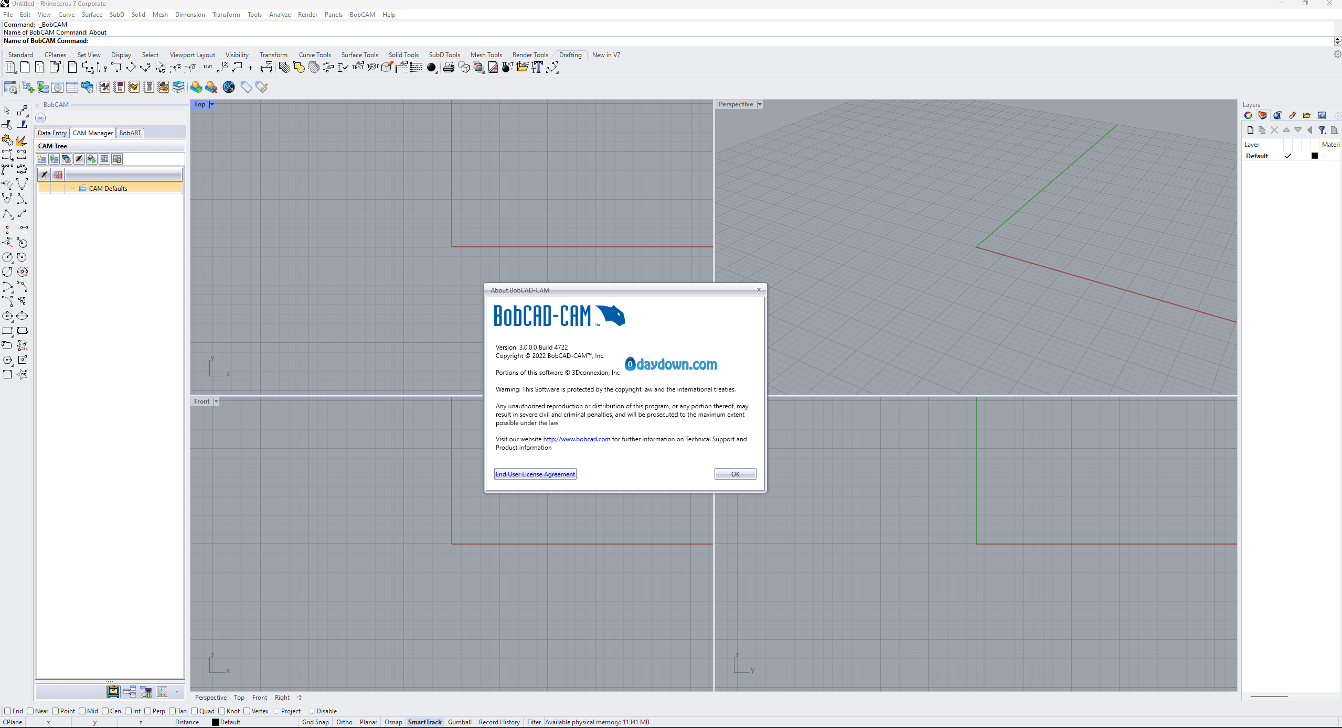Image resolution: width=1342 pixels, height=728 pixels.
Task: Select the Text Object large T icon
Action: [x=537, y=68]
